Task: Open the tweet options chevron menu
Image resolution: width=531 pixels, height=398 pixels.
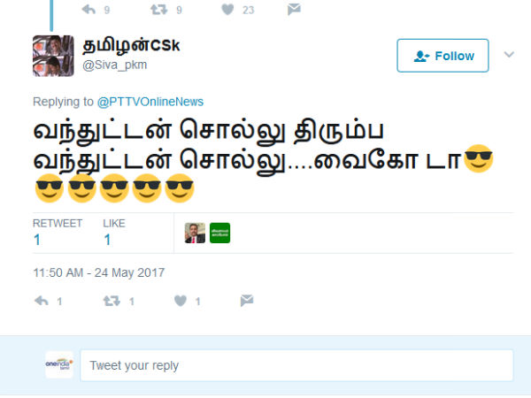Action: pos(509,55)
